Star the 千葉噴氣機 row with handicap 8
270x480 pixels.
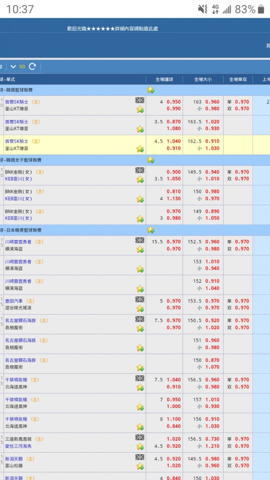140,427
